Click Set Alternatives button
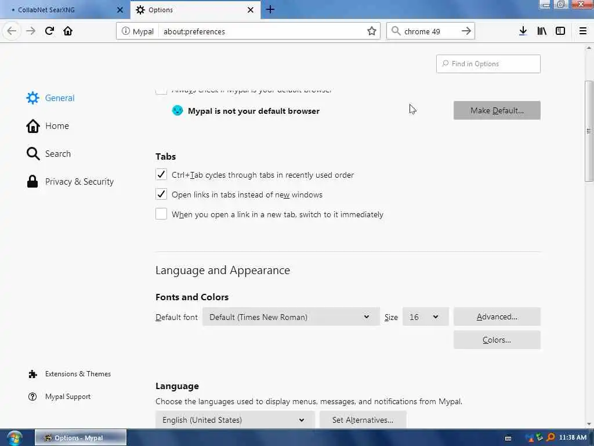The height and width of the screenshot is (446, 594). (x=363, y=420)
